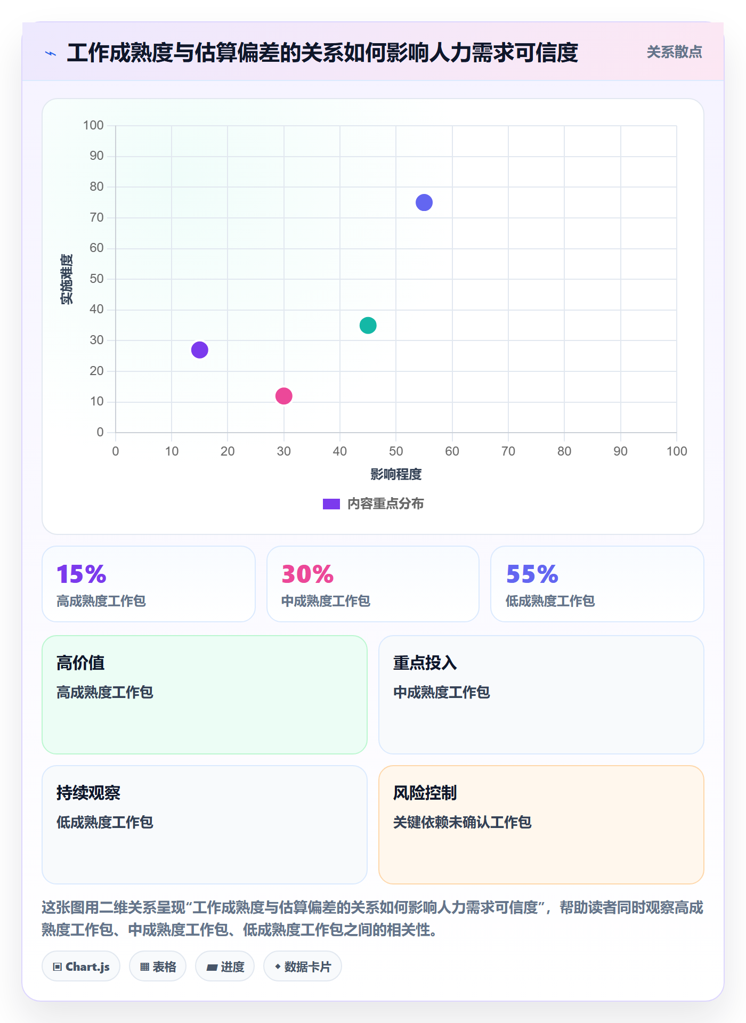
Task: Select the 高价值 quadrant card
Action: 205,695
